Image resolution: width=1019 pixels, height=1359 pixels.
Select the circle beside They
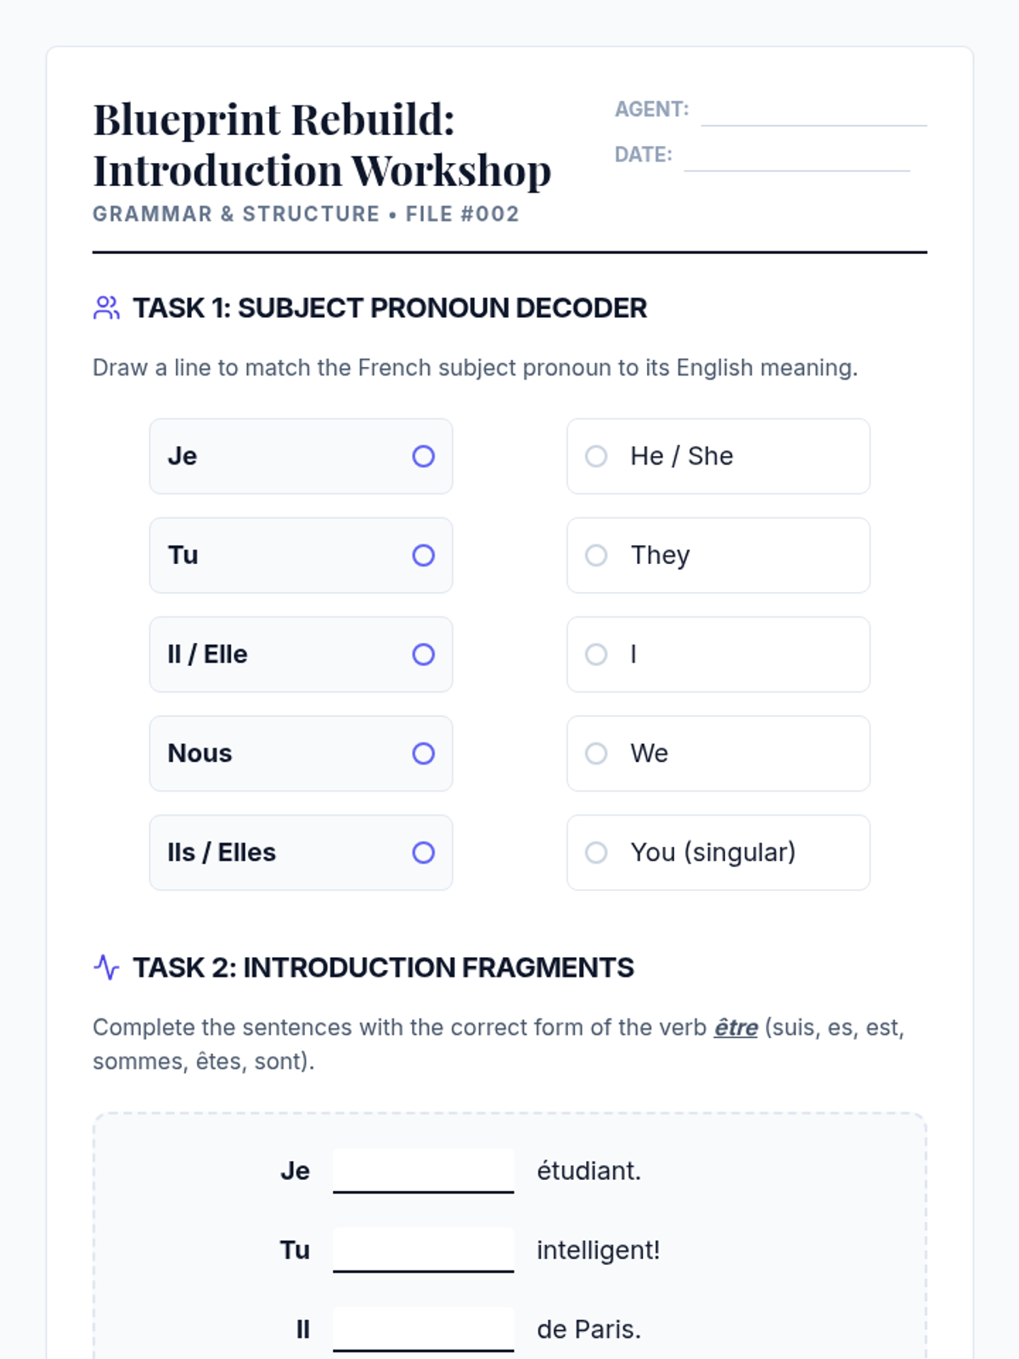pos(596,555)
